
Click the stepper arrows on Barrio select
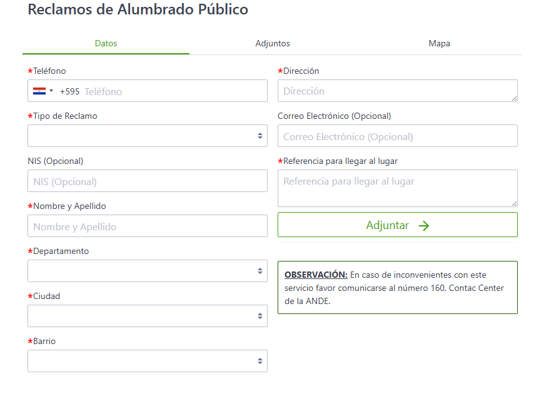(259, 361)
